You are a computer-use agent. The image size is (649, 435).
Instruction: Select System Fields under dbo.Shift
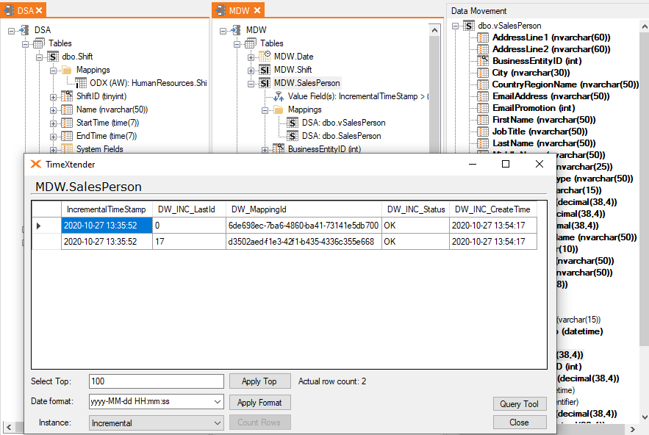pyautogui.click(x=100, y=149)
